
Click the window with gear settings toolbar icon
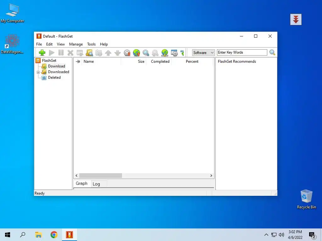coord(174,53)
